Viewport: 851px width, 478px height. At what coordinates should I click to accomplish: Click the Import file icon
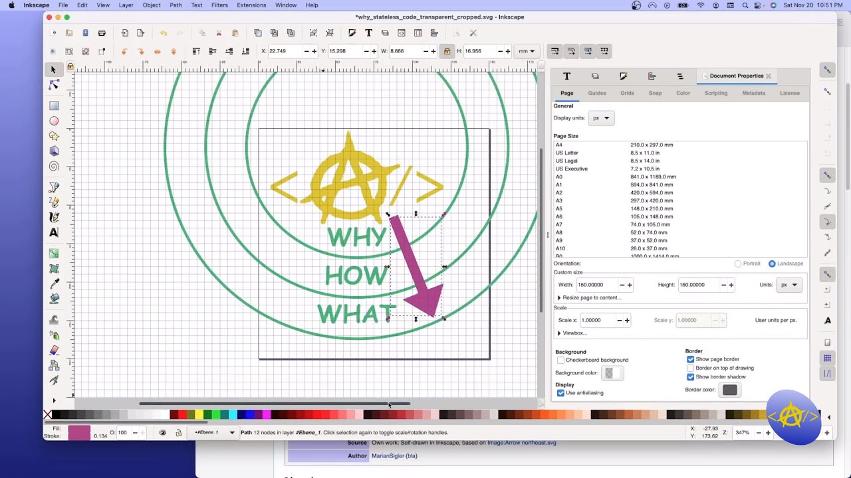tap(124, 33)
